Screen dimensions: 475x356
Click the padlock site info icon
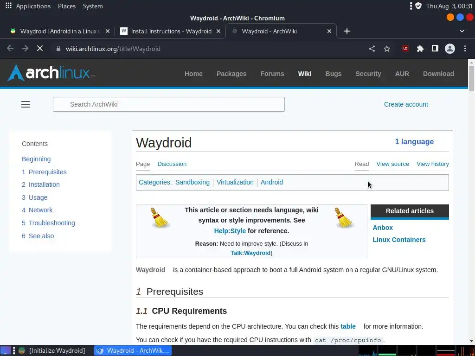58,48
